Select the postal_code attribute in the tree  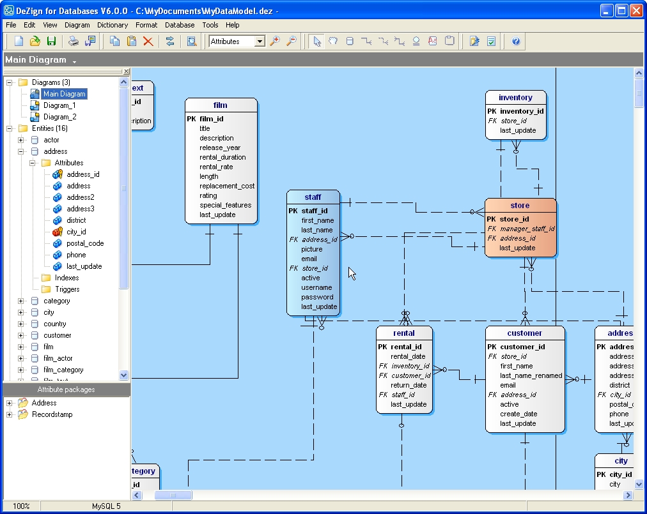pos(85,244)
